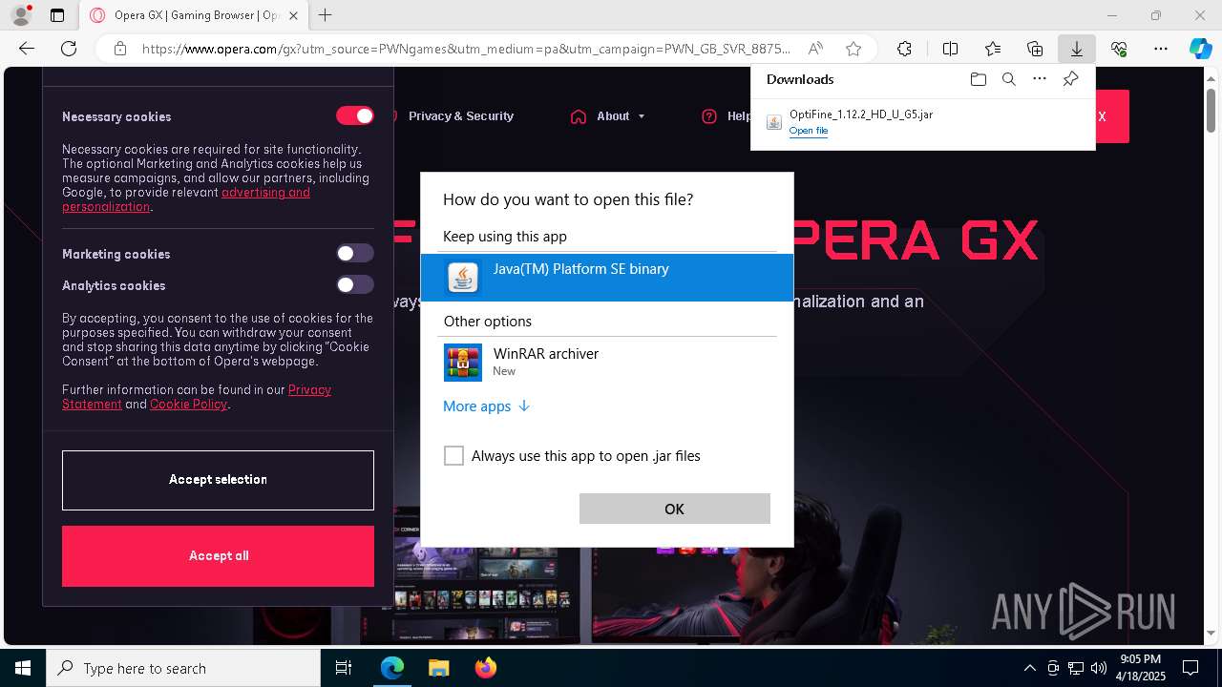Launch Firefox from the taskbar
This screenshot has height=687, width=1222.
point(485,668)
